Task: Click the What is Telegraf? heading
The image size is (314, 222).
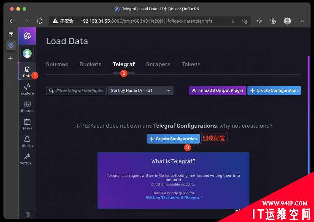Action: pos(173,161)
